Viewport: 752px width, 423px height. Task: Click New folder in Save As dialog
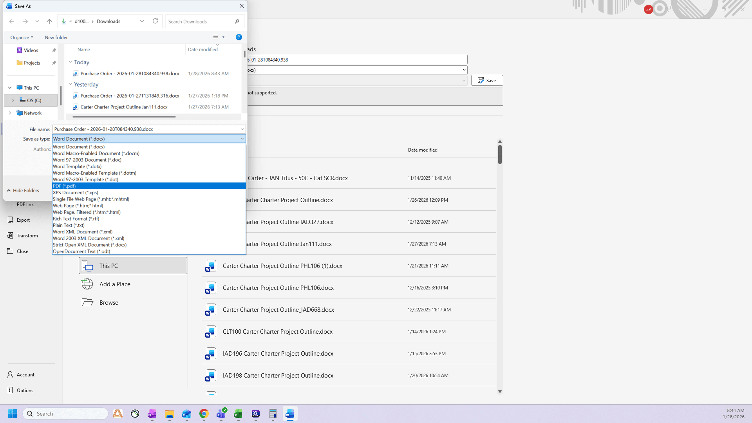56,38
